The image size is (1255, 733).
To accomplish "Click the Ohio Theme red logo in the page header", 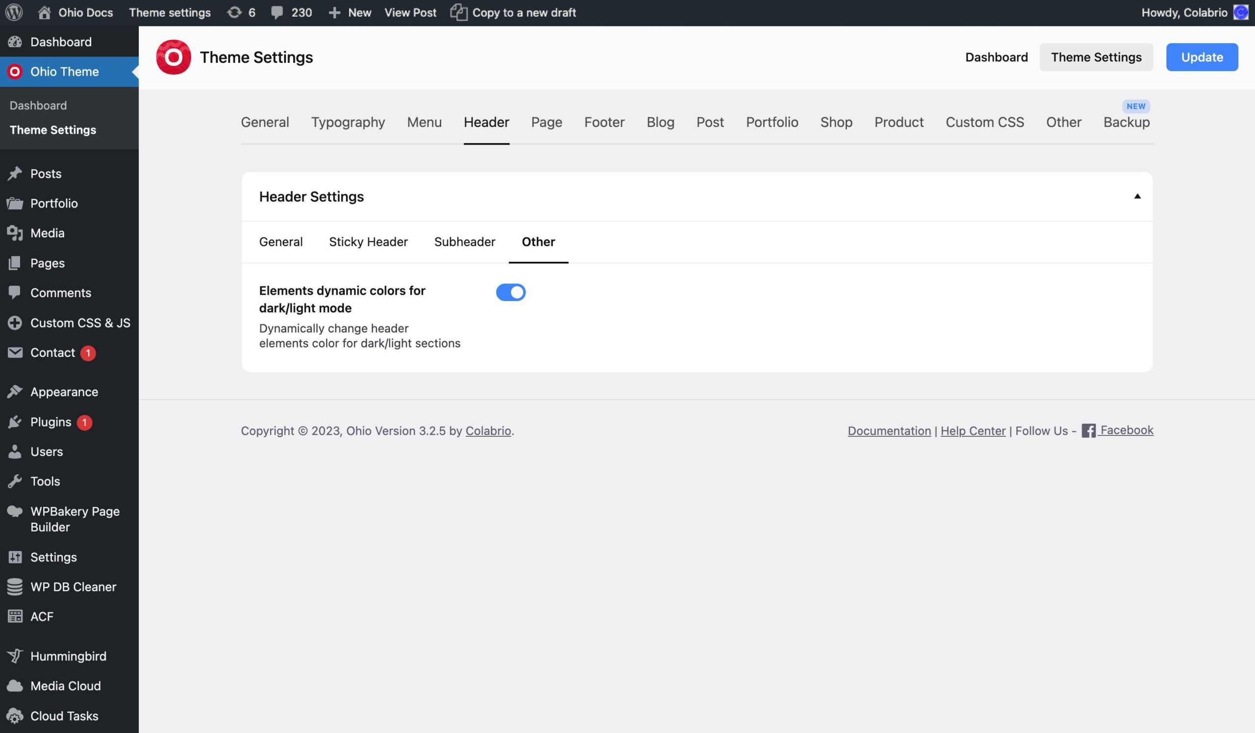I will [174, 57].
